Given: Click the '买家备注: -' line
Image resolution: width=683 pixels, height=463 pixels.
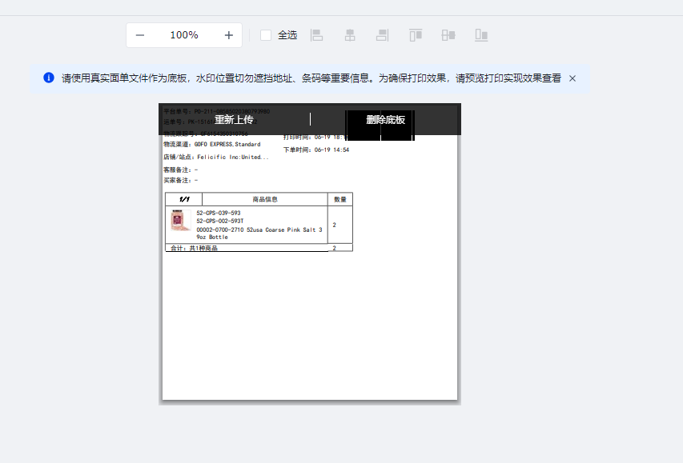Looking at the screenshot, I should 181,180.
